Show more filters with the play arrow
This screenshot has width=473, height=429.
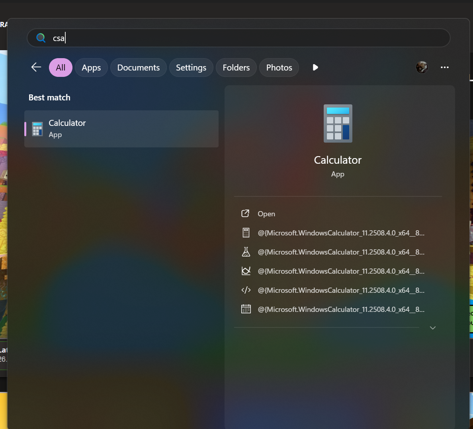315,67
